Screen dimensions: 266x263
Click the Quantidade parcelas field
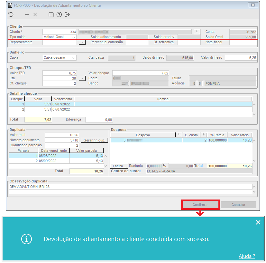pyautogui.click(x=62, y=145)
